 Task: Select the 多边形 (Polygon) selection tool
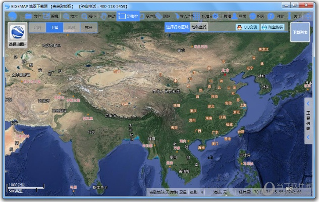pyautogui.click(x=147, y=16)
